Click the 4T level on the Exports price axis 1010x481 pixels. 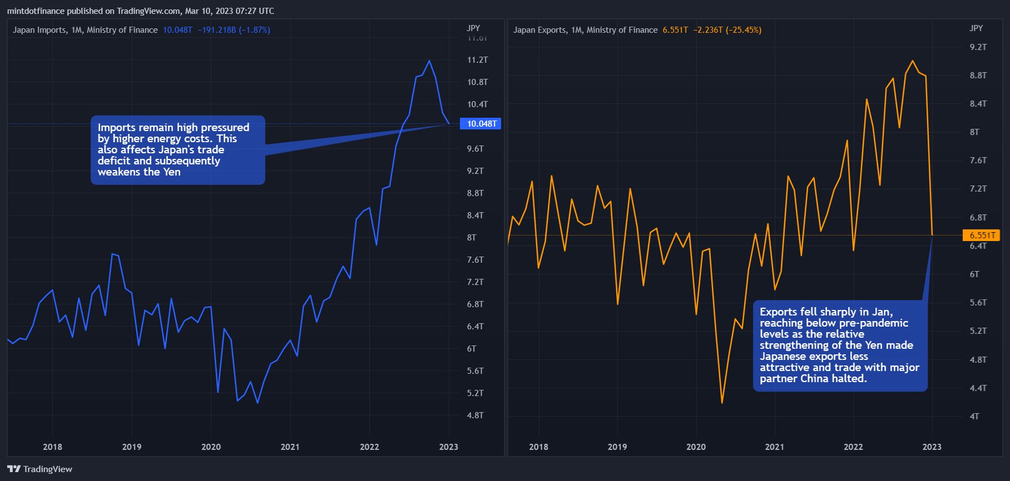[974, 417]
